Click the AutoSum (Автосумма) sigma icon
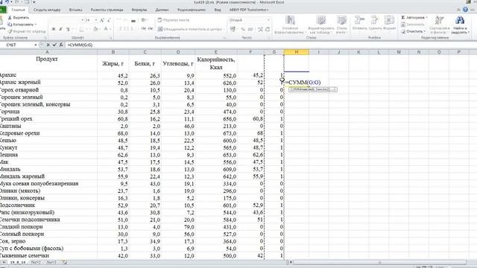The height and width of the screenshot is (268, 477). 403,18
